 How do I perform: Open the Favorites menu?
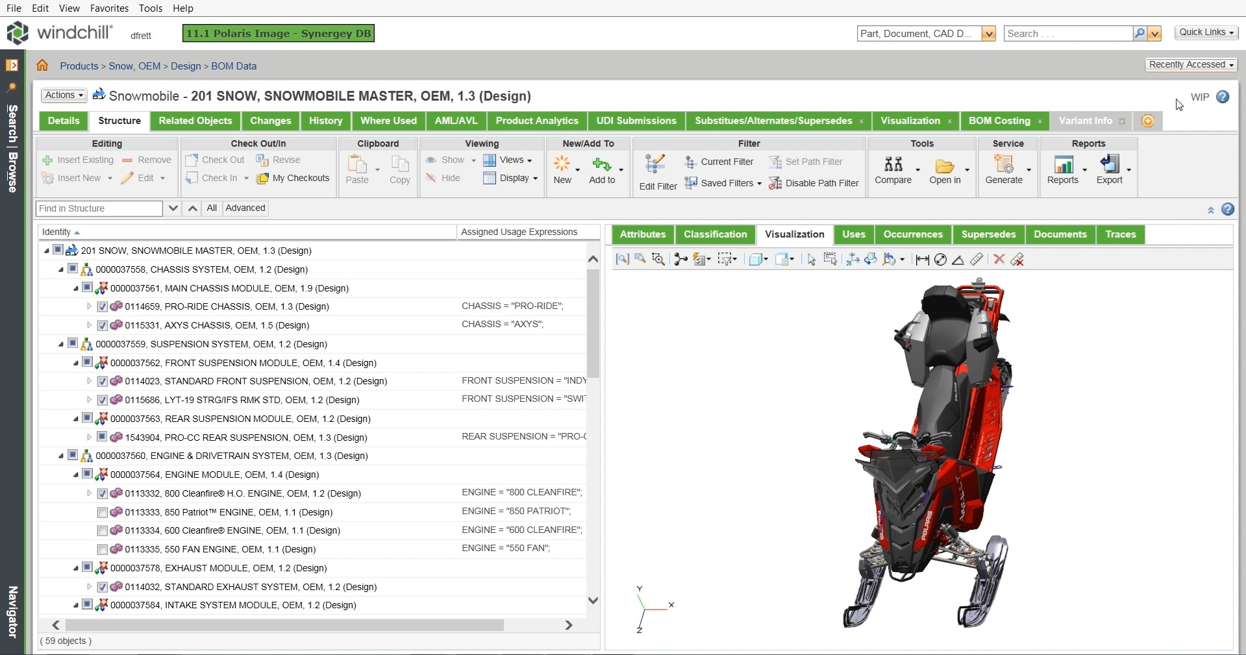tap(109, 8)
